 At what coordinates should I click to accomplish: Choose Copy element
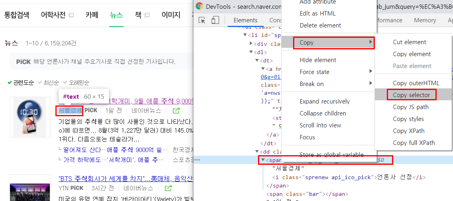pos(413,54)
